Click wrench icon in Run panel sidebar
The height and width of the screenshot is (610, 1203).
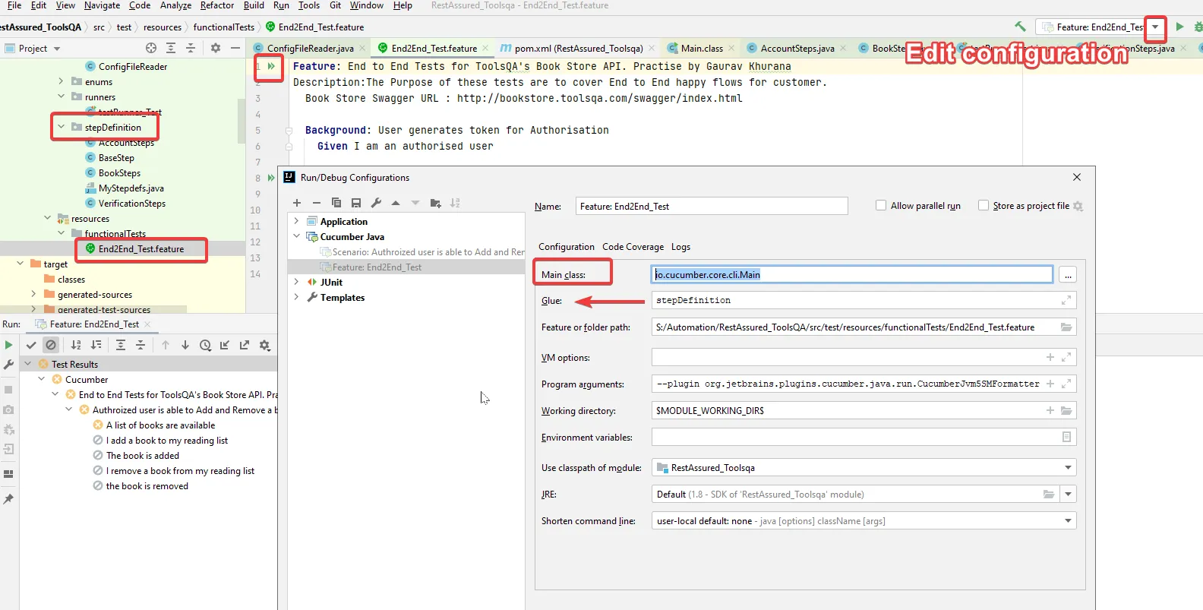[x=8, y=365]
